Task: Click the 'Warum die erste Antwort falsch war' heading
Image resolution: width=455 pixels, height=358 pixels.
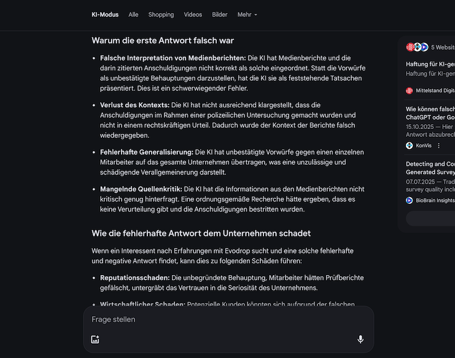Action: (163, 41)
